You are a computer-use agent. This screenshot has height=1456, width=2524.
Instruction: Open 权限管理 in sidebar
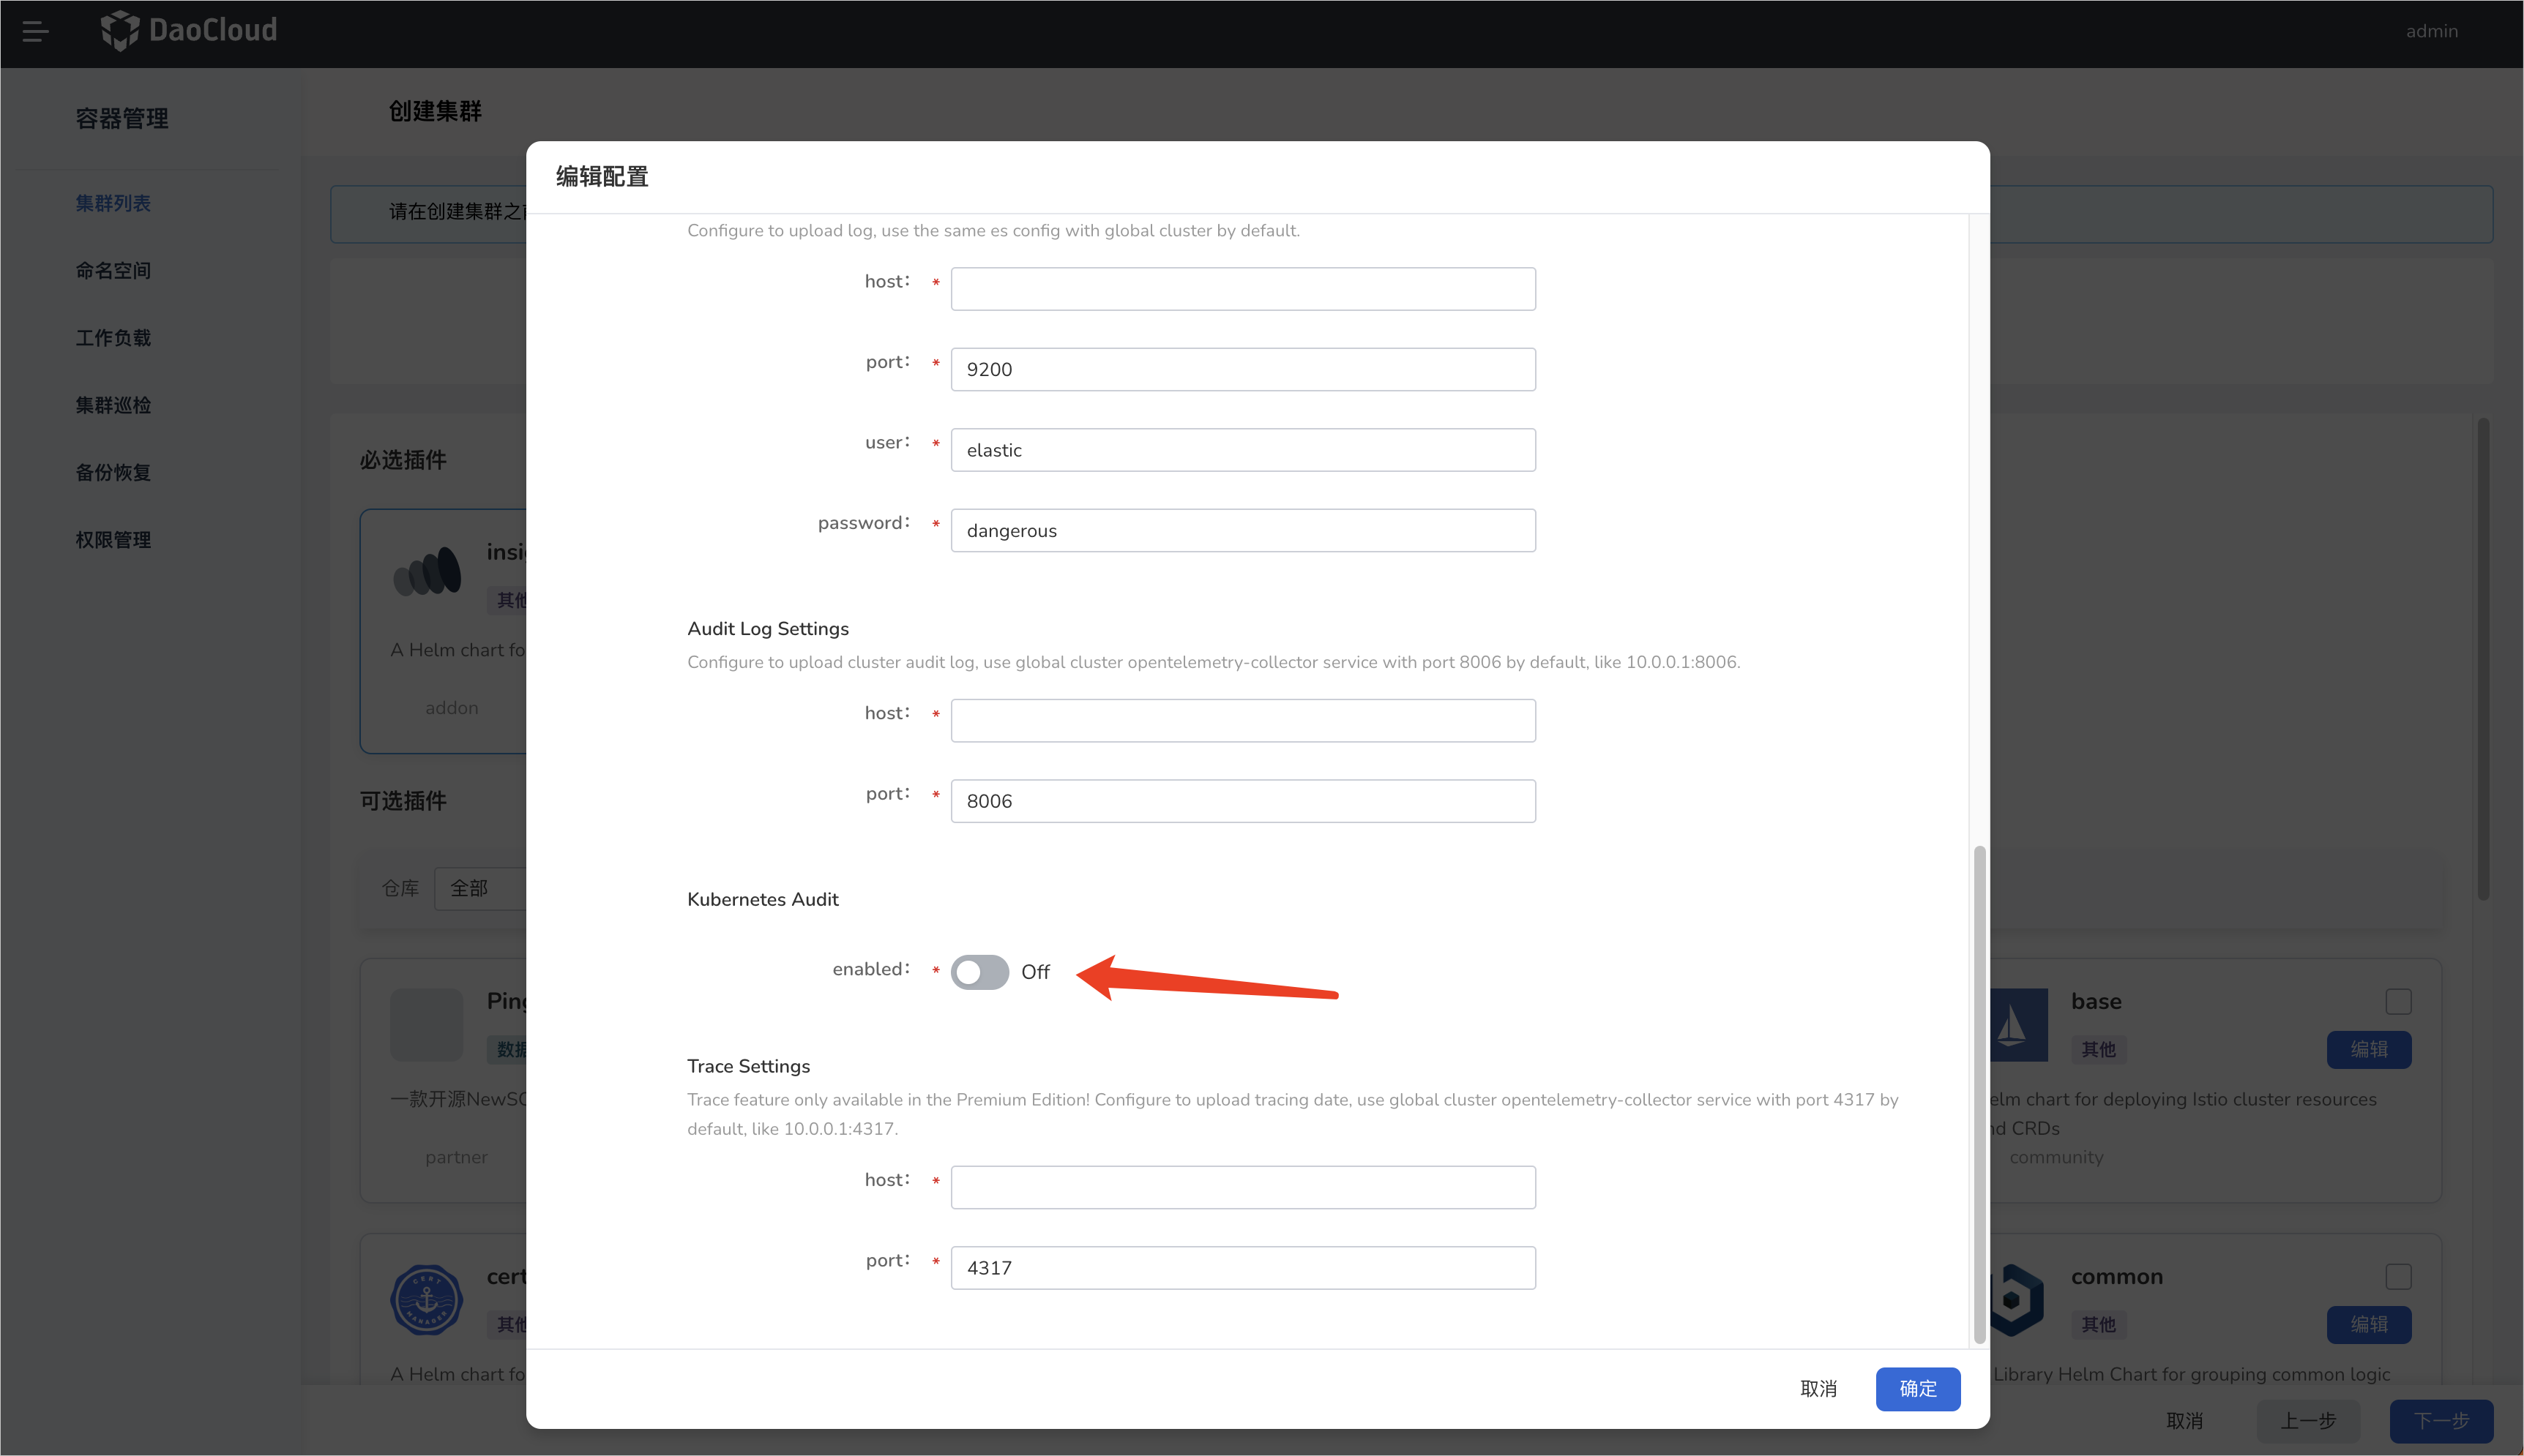[x=113, y=540]
